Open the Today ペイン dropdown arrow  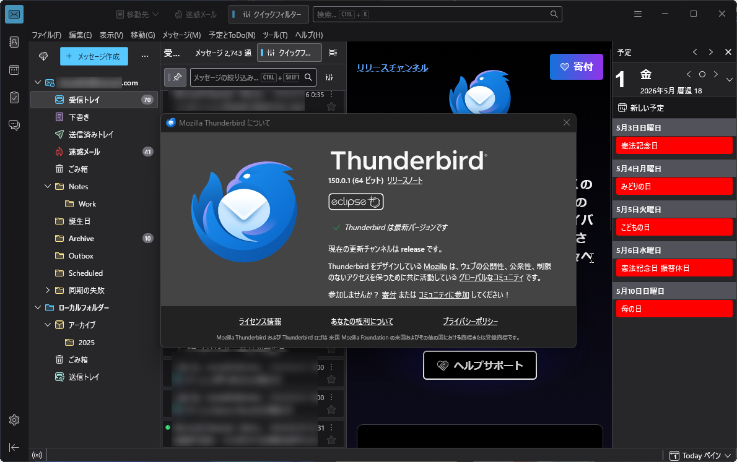point(728,455)
